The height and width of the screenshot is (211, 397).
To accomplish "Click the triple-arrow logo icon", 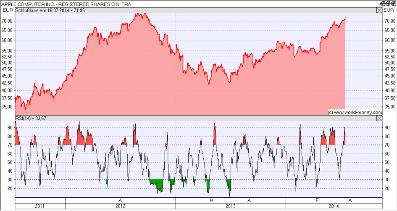I will 388,3.
